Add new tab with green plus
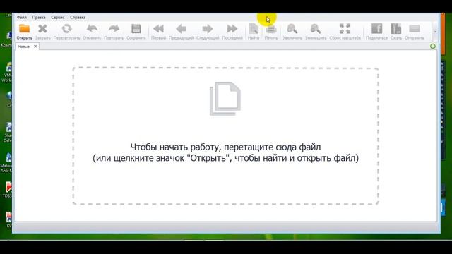This screenshot has height=254, width=452. click(x=433, y=47)
